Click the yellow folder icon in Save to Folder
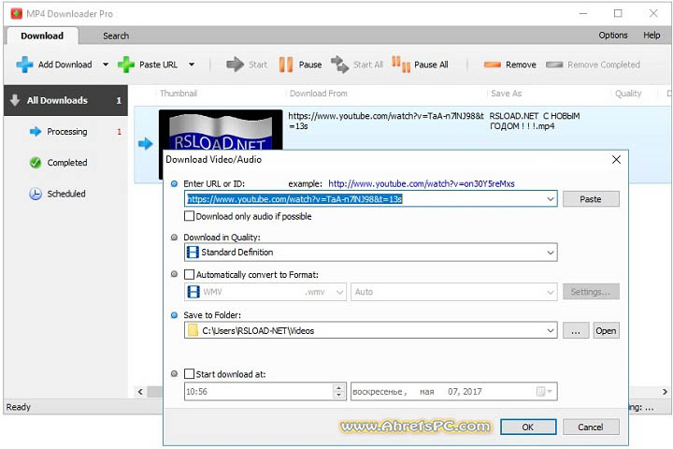 coord(193,330)
